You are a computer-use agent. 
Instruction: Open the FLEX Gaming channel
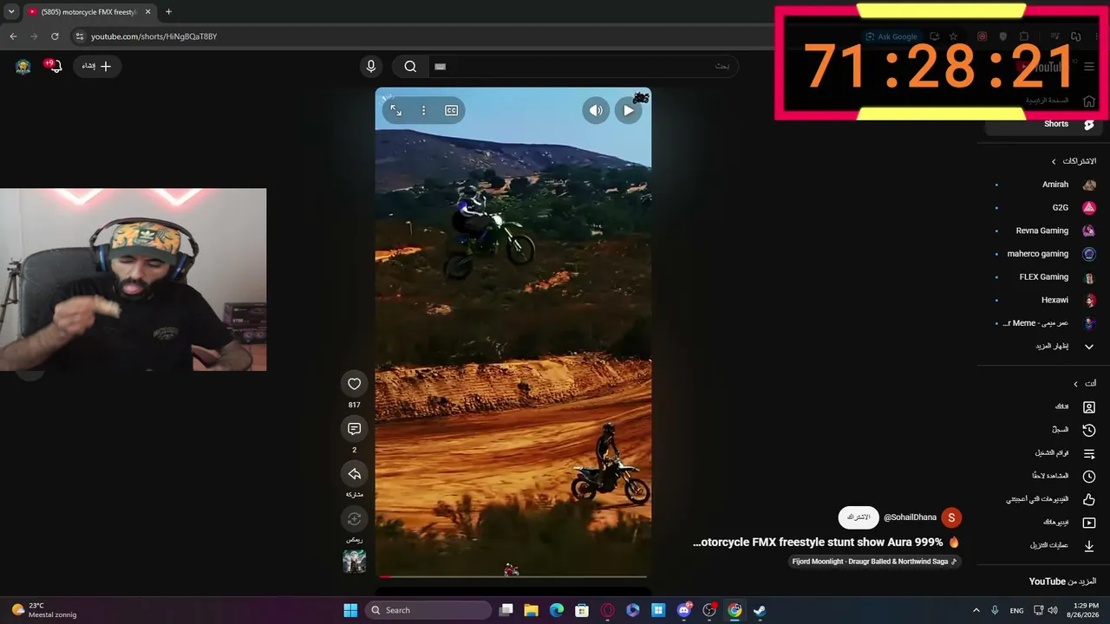coord(1045,277)
